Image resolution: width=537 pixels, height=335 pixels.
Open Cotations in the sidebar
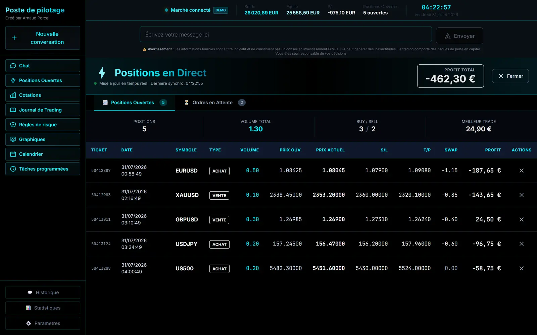tap(43, 95)
